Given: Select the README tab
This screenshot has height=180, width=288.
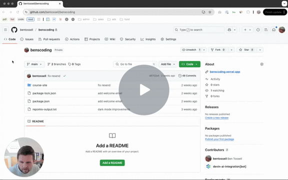Looking at the screenshot, I should [35, 121].
